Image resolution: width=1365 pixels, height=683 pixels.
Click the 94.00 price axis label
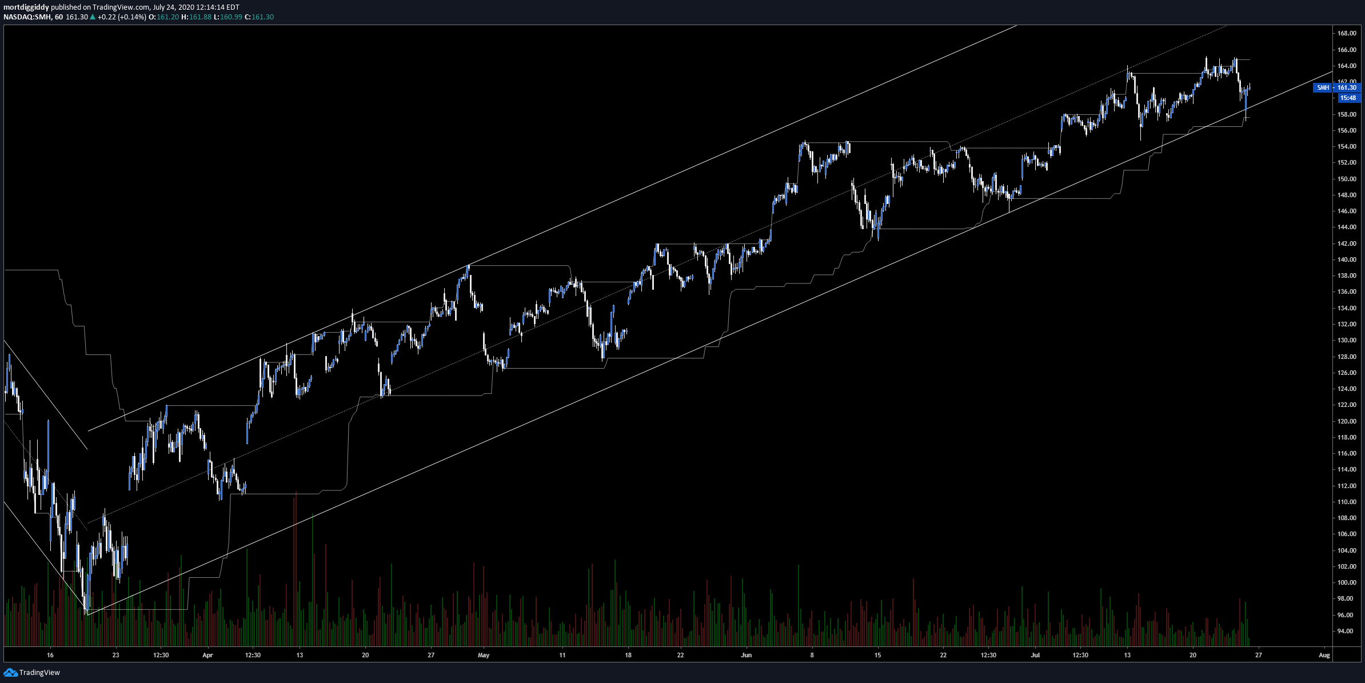coord(1346,631)
